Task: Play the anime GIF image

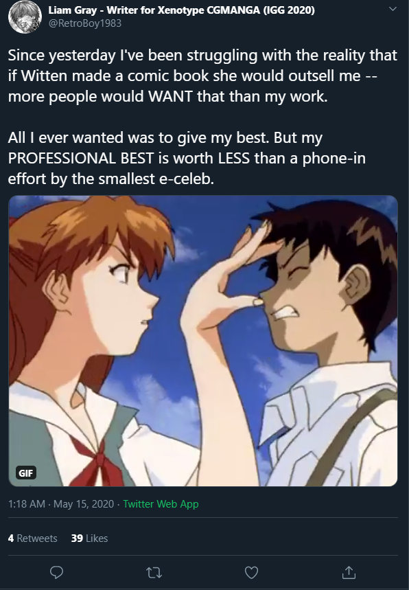Action: [203, 341]
